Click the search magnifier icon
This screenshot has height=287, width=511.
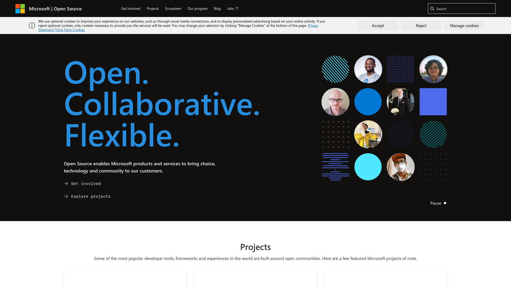(432, 9)
